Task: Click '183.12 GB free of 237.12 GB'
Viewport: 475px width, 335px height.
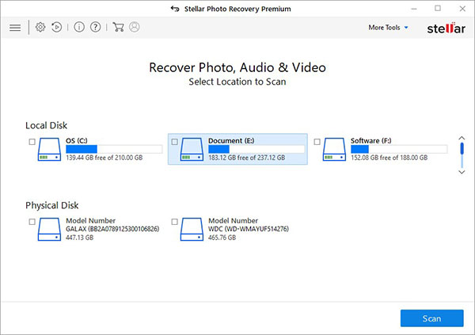Action: (246, 158)
